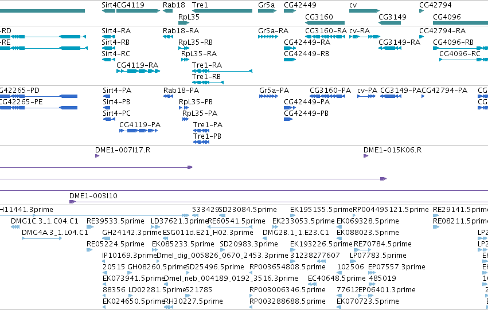This screenshot has height=310, width=488.
Task: Select the RE39533.5prime EST label
Action: tap(115, 221)
